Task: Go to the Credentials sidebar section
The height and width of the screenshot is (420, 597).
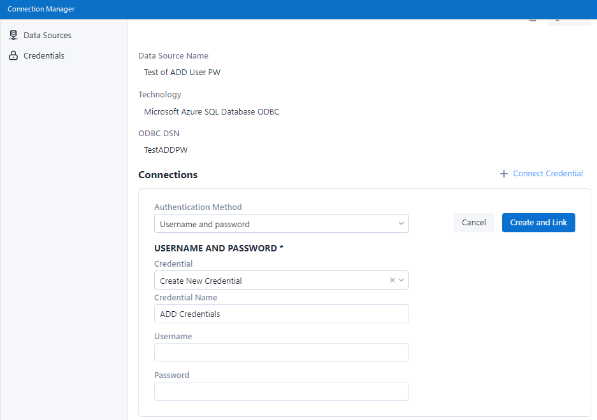Action: [x=44, y=56]
